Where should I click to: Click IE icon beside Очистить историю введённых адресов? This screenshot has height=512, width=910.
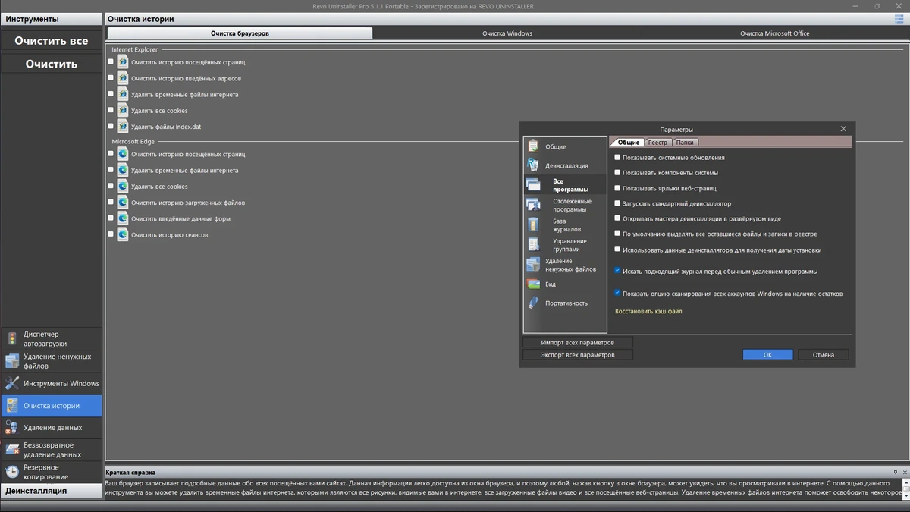pyautogui.click(x=122, y=78)
